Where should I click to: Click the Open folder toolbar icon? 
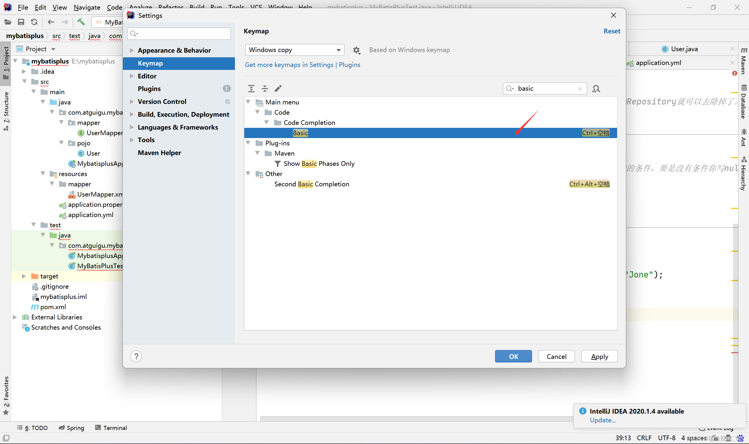8,22
